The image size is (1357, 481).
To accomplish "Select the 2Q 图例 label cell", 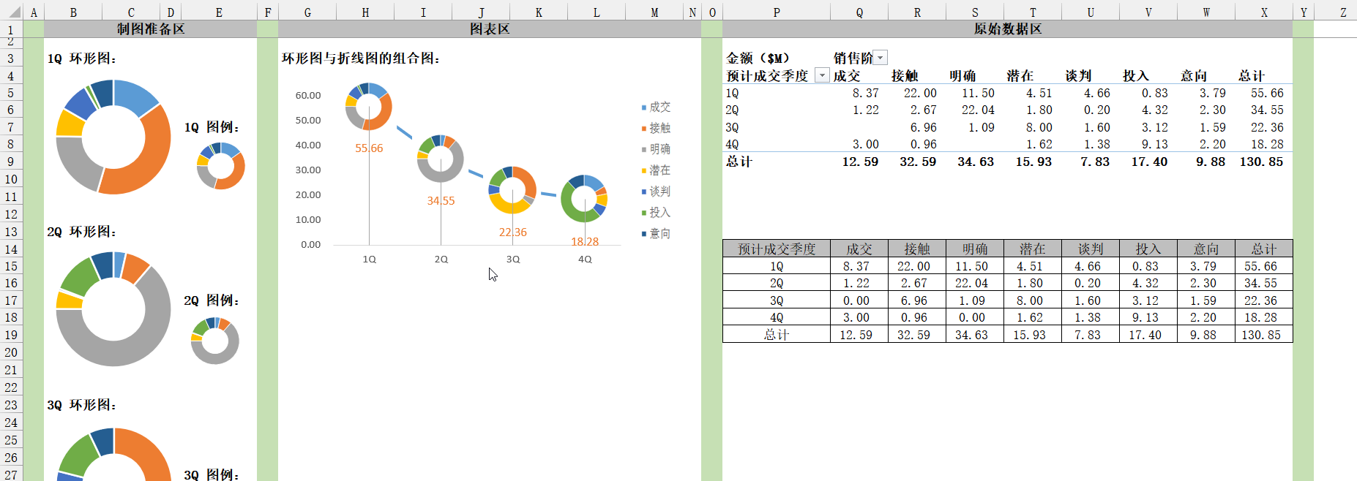I will tap(212, 300).
